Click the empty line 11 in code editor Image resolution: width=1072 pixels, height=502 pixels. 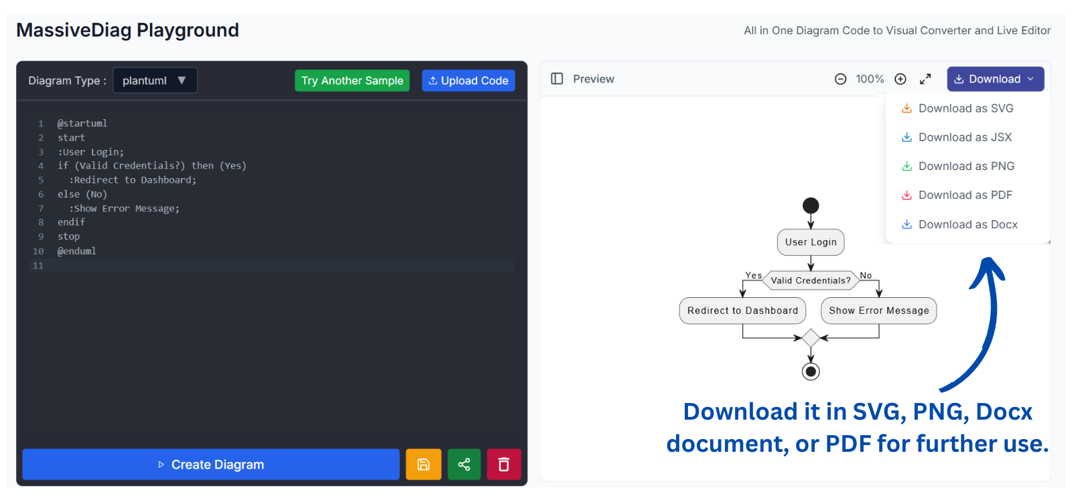pyautogui.click(x=268, y=266)
